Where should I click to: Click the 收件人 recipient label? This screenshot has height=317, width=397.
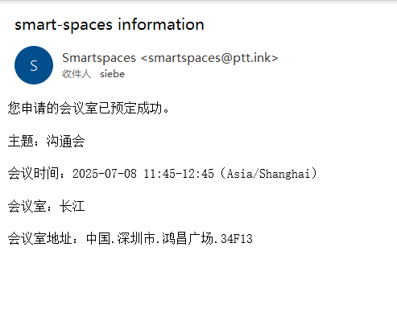tap(77, 74)
